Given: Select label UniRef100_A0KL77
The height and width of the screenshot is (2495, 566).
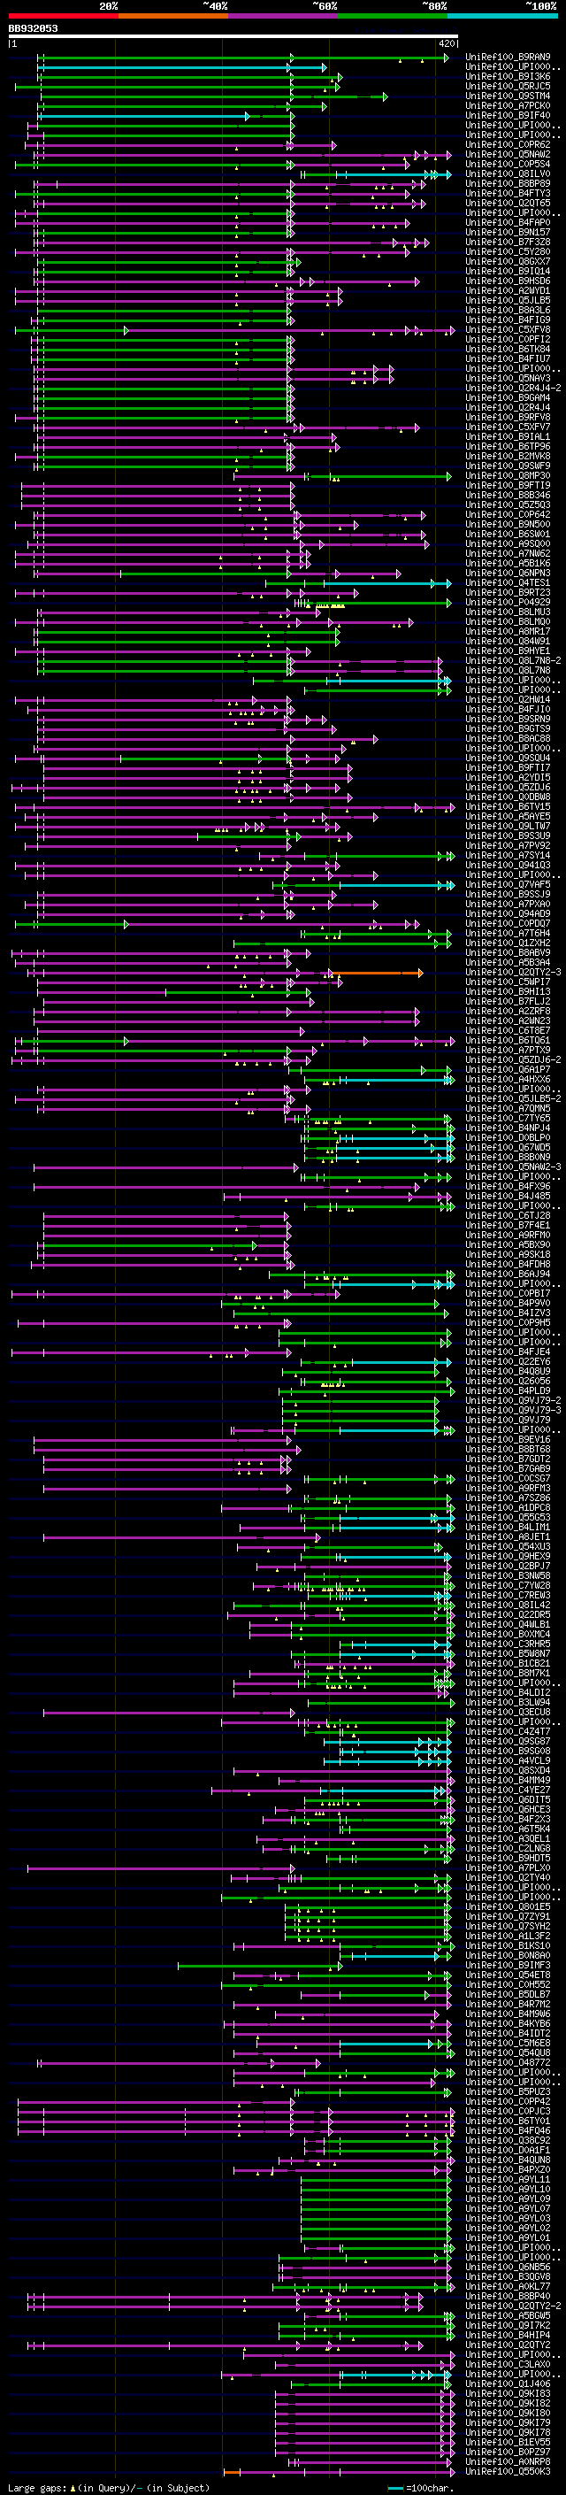Looking at the screenshot, I should [507, 2288].
